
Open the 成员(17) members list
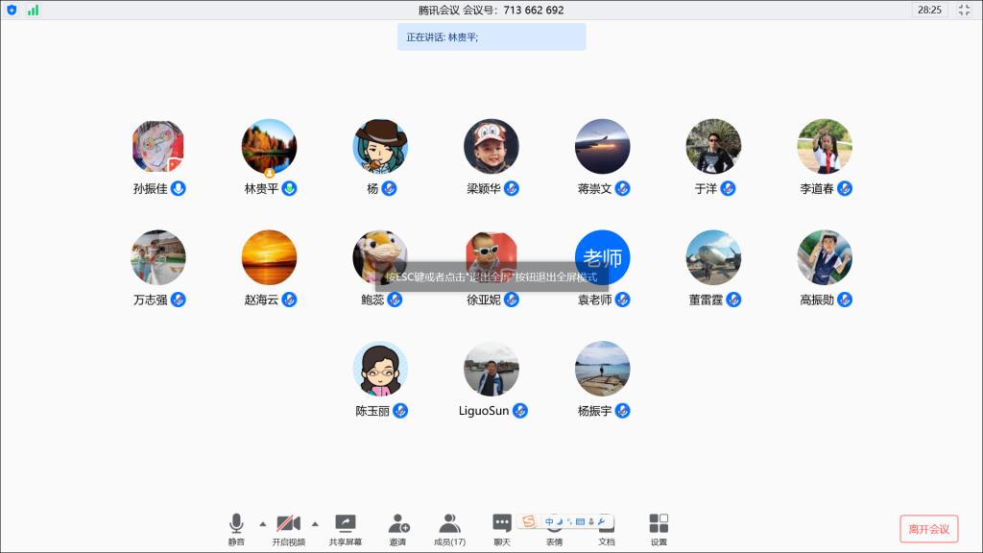point(449,527)
